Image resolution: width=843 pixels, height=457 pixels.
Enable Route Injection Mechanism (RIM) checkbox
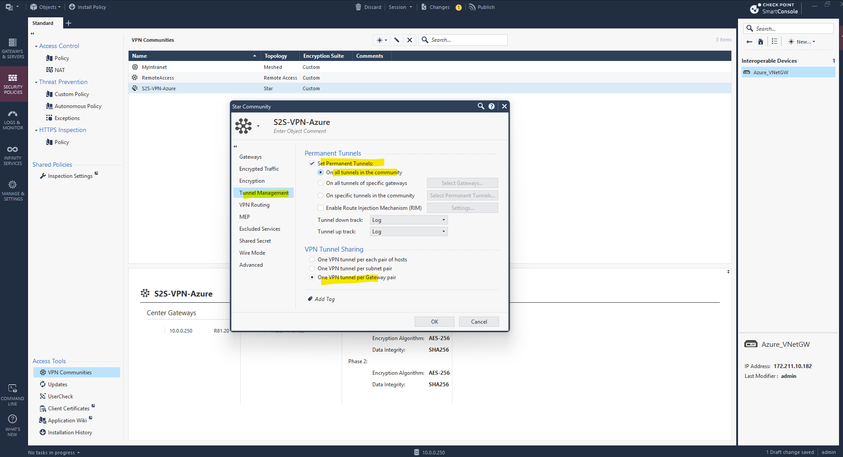tap(321, 208)
